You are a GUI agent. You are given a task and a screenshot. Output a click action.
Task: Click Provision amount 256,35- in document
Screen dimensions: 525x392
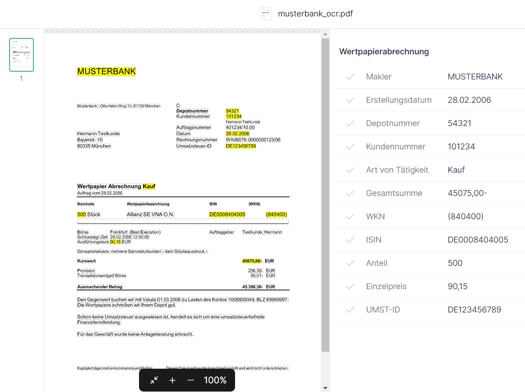point(256,270)
